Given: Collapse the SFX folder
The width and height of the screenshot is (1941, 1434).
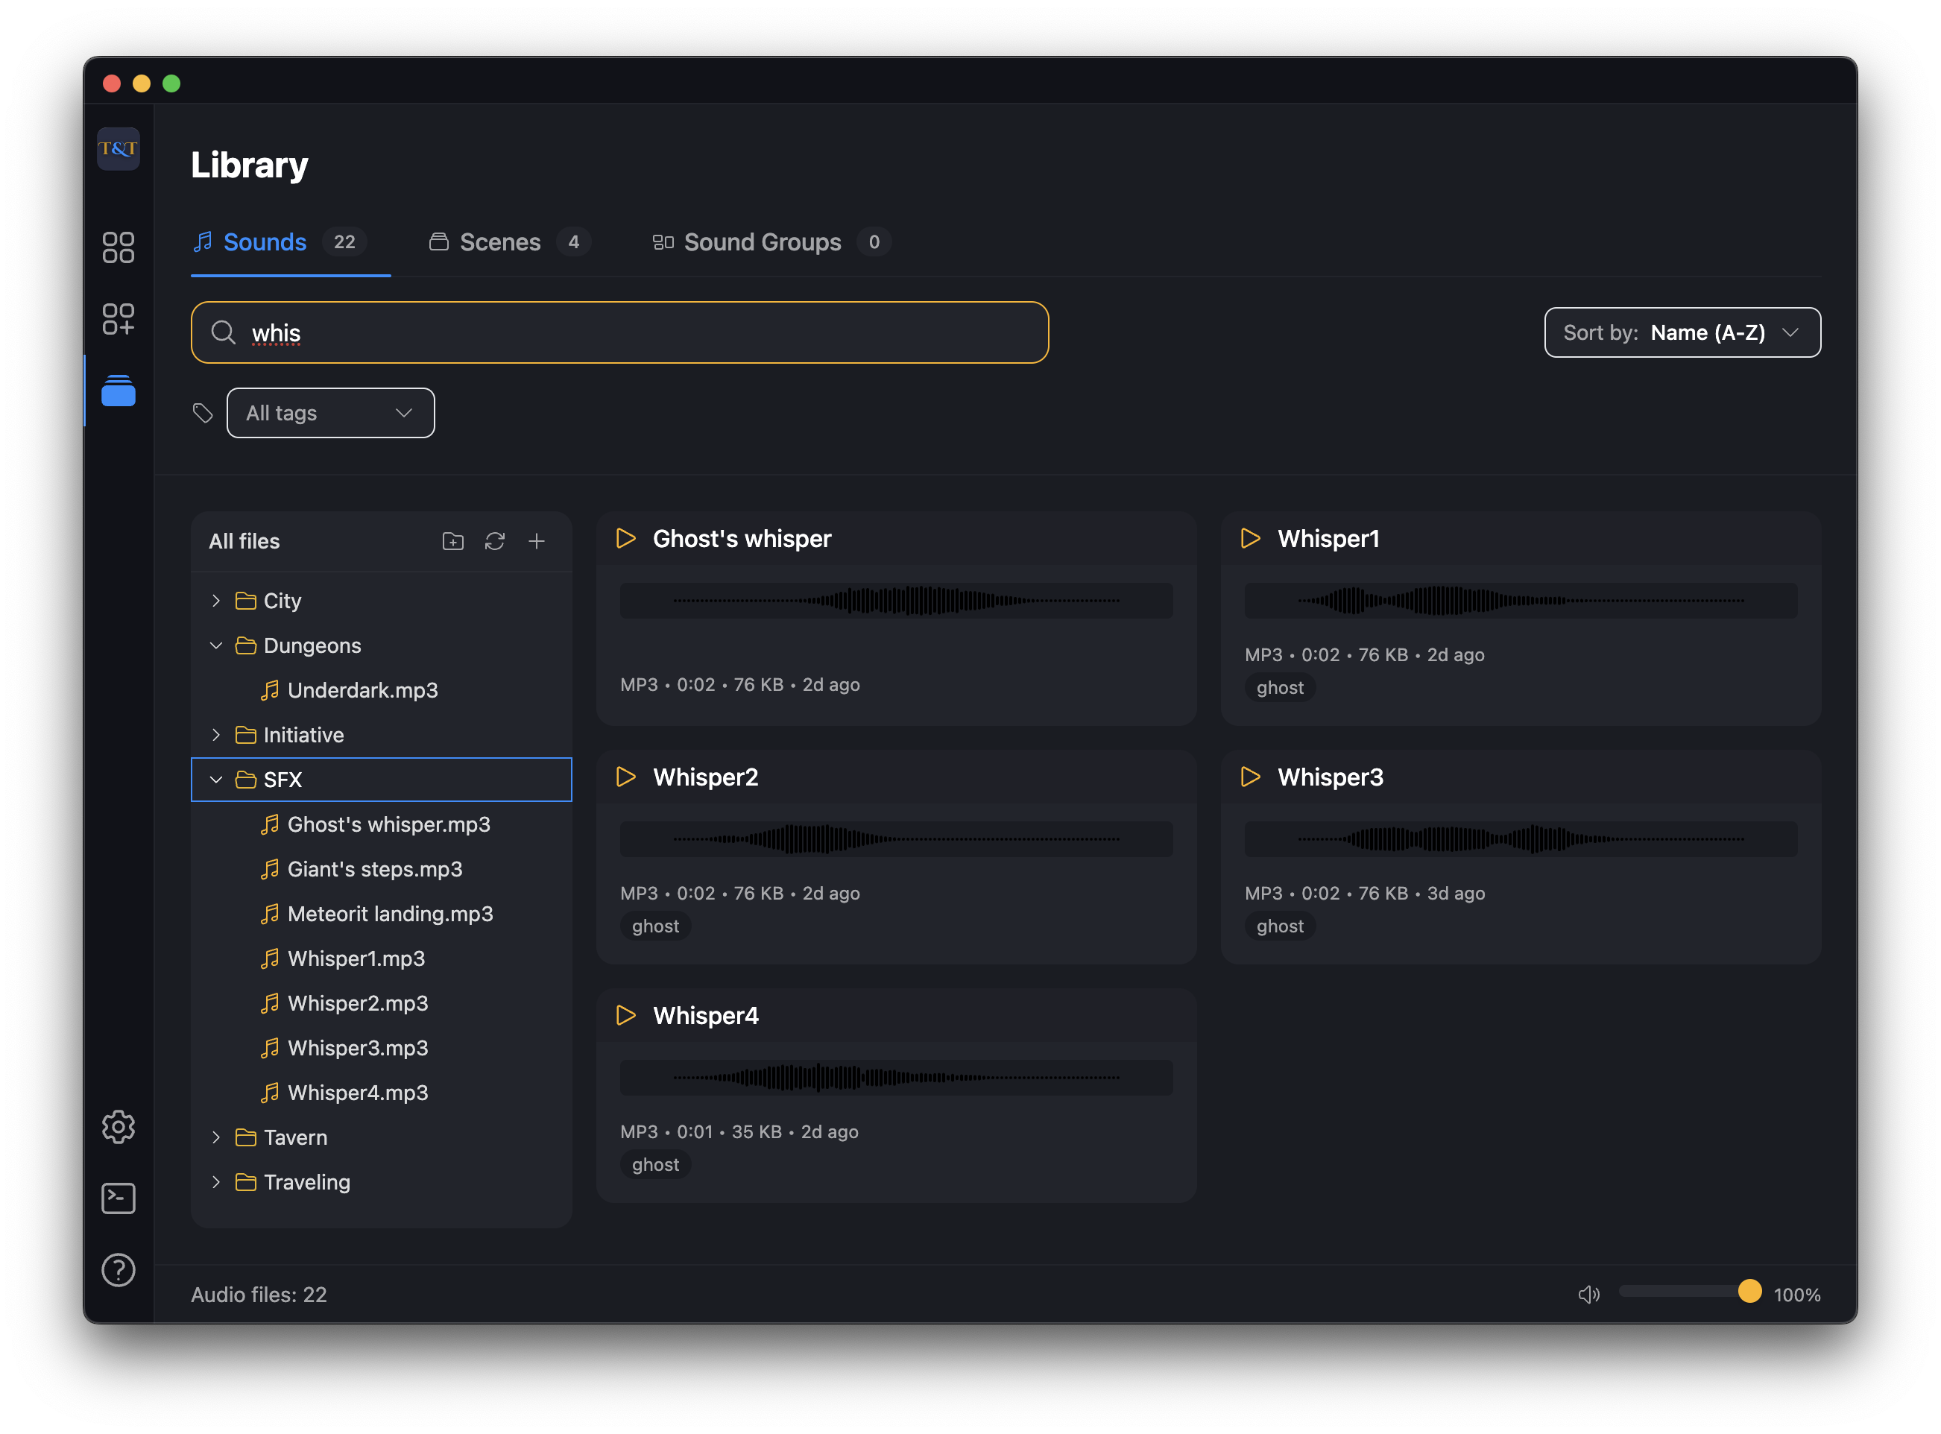Looking at the screenshot, I should coord(216,780).
